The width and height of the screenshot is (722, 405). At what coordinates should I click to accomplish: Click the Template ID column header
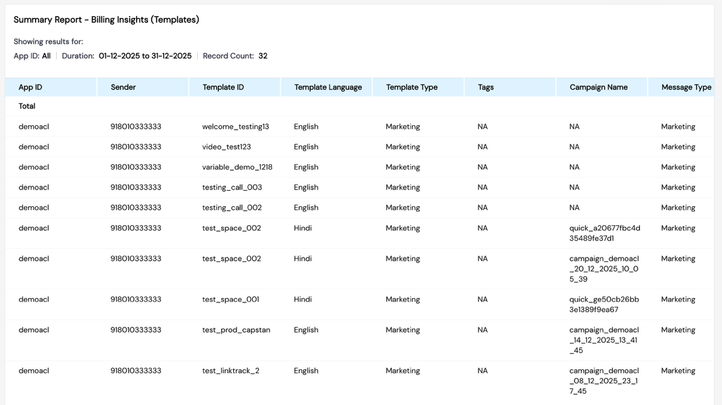[x=234, y=87]
